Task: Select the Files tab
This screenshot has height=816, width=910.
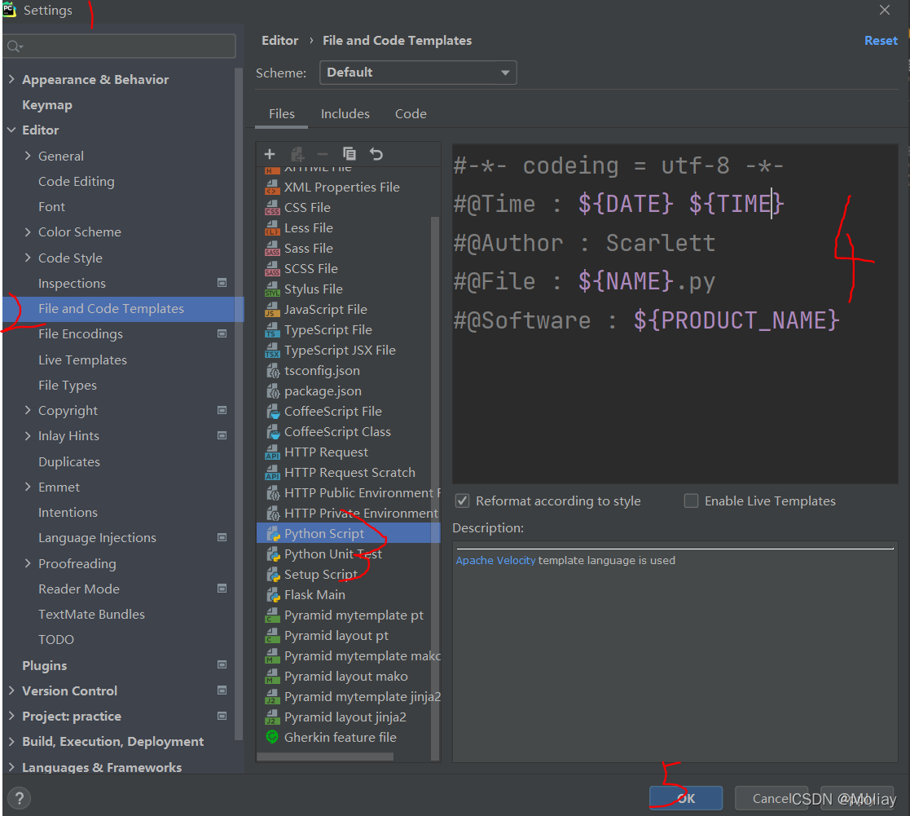Action: [282, 114]
